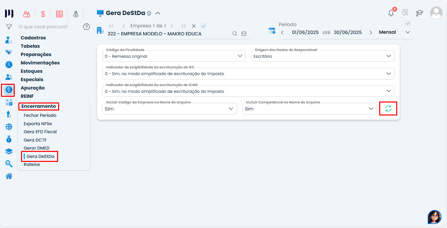Click the envelope icon beside company name

click(x=244, y=34)
